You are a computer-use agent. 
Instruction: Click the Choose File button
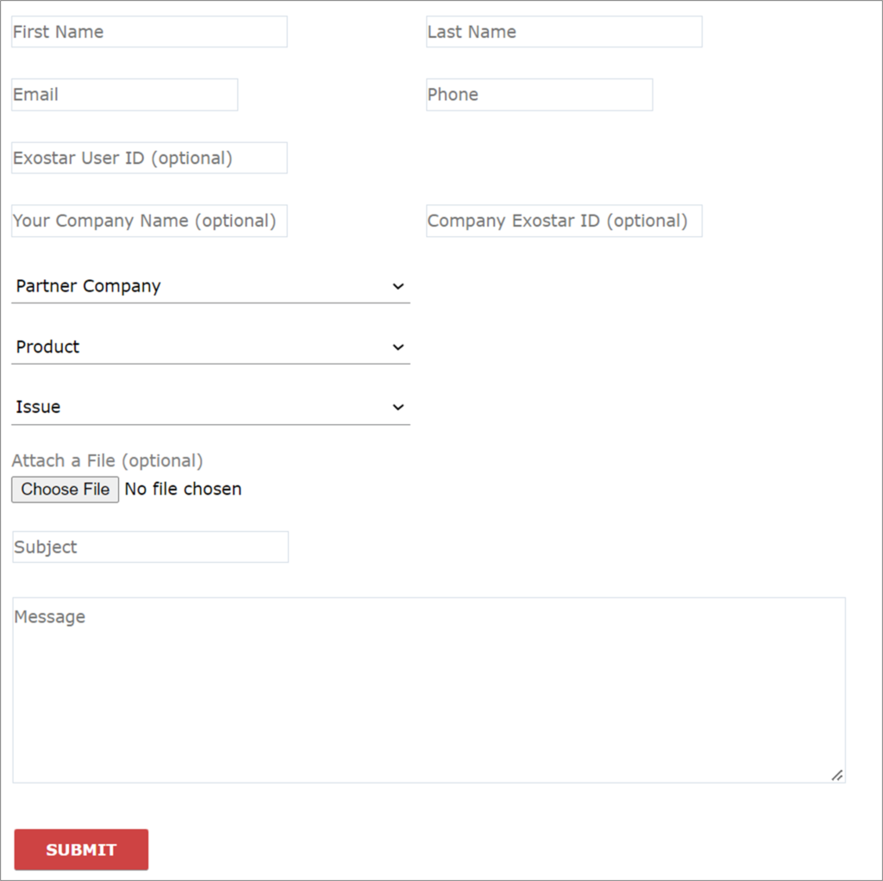[x=65, y=489]
